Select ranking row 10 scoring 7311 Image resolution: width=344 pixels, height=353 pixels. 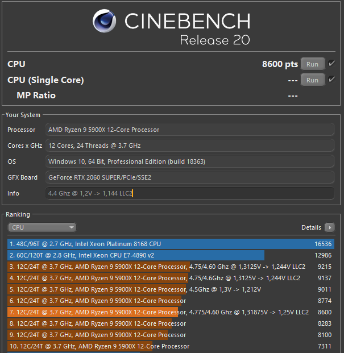(x=171, y=346)
